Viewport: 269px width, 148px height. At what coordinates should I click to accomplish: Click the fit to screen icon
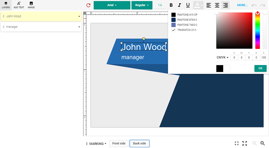(x=237, y=143)
